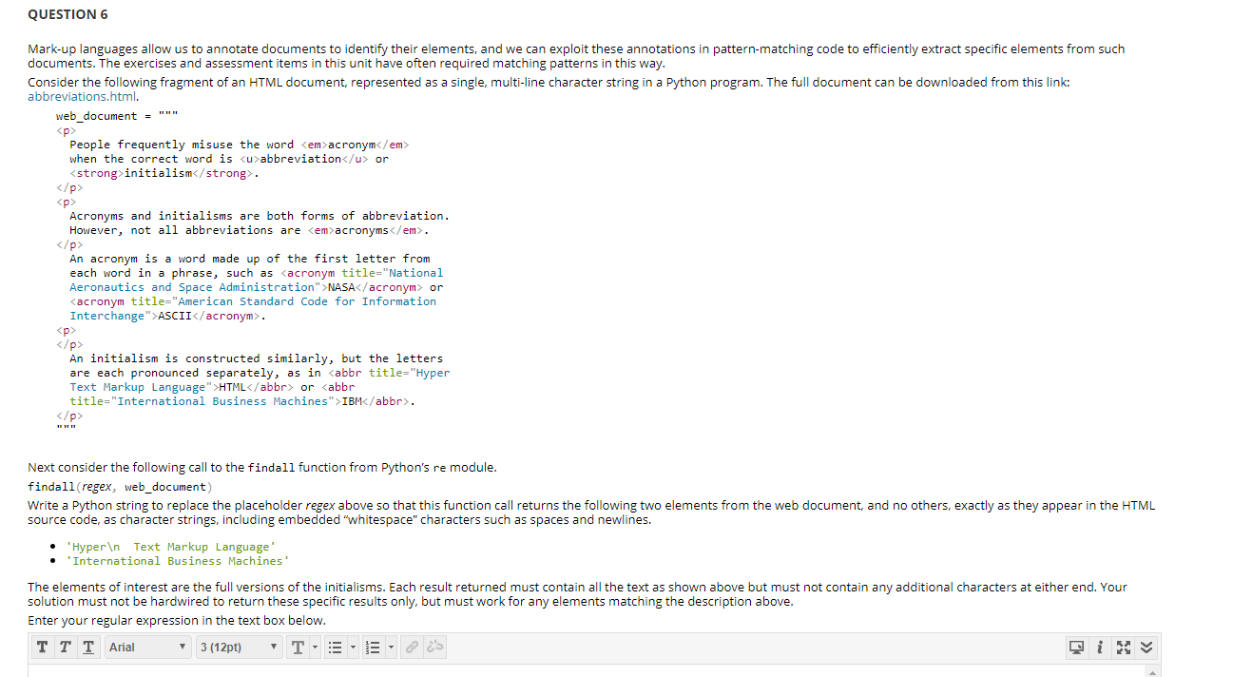Screen dimensions: 1233x677
Task: Toggle fullscreen mode for the editor
Action: coord(1124,647)
